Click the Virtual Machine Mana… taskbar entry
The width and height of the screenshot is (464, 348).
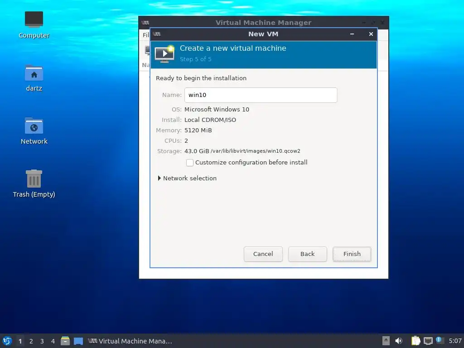tap(130, 341)
